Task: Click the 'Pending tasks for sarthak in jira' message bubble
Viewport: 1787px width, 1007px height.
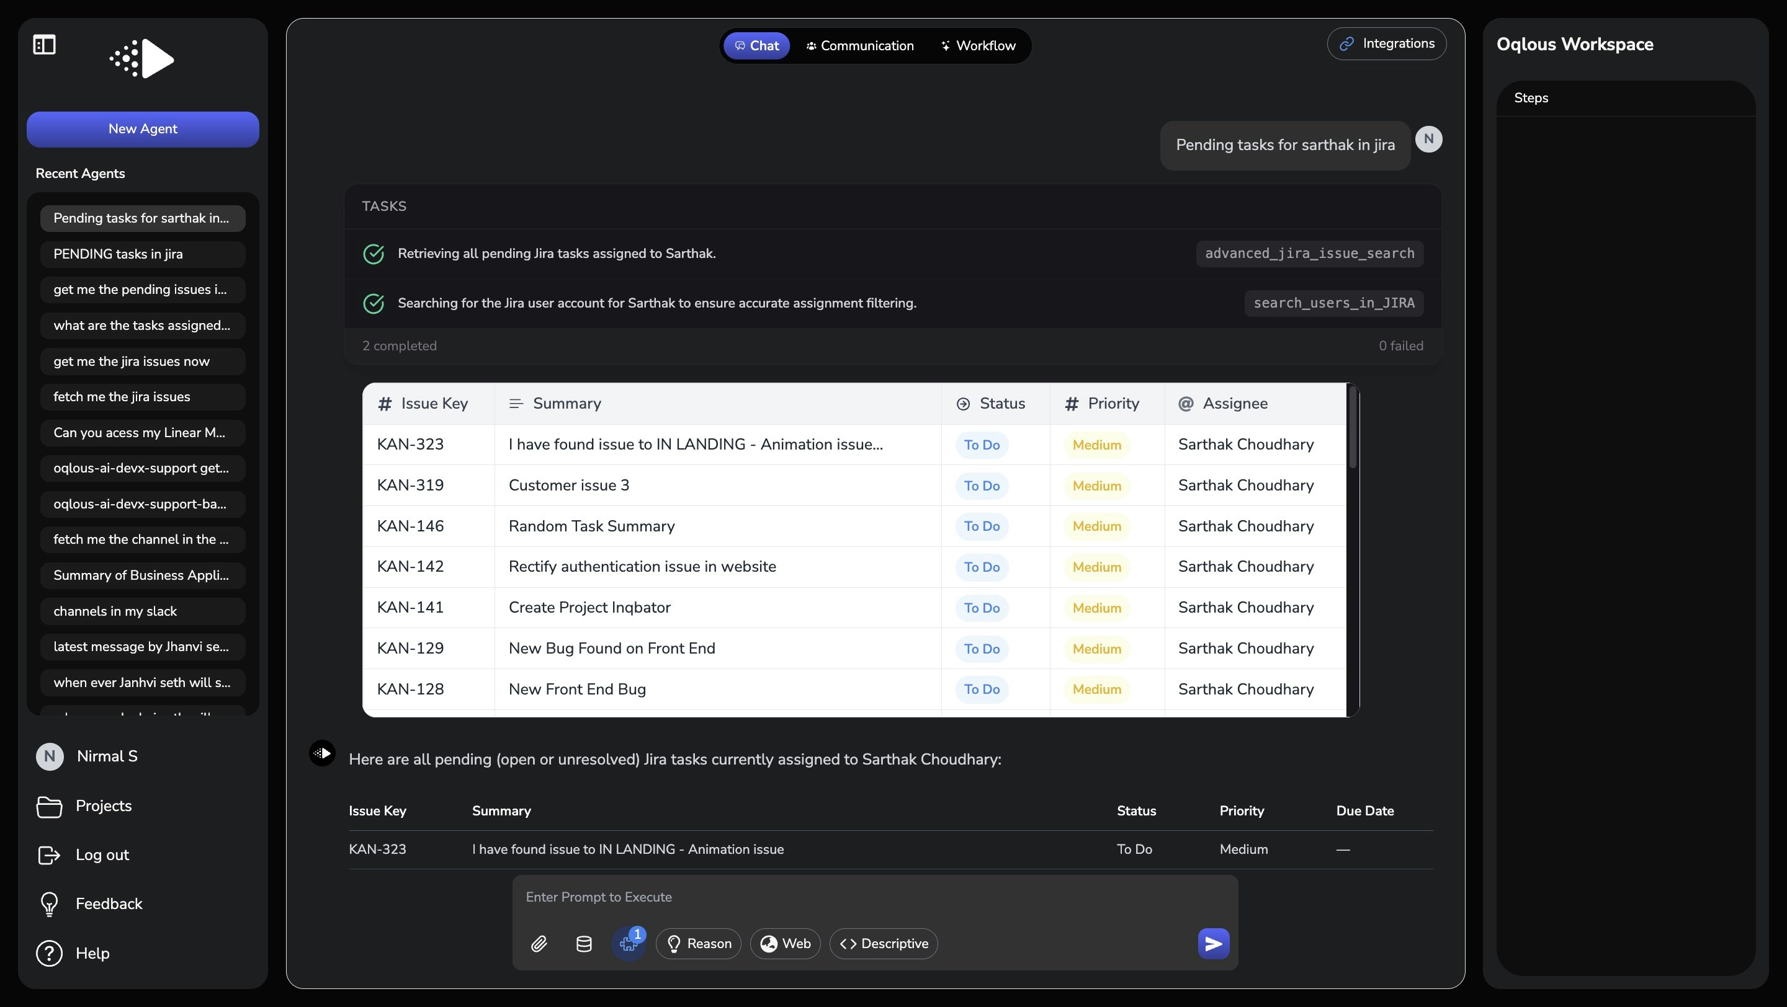Action: [x=1285, y=146]
